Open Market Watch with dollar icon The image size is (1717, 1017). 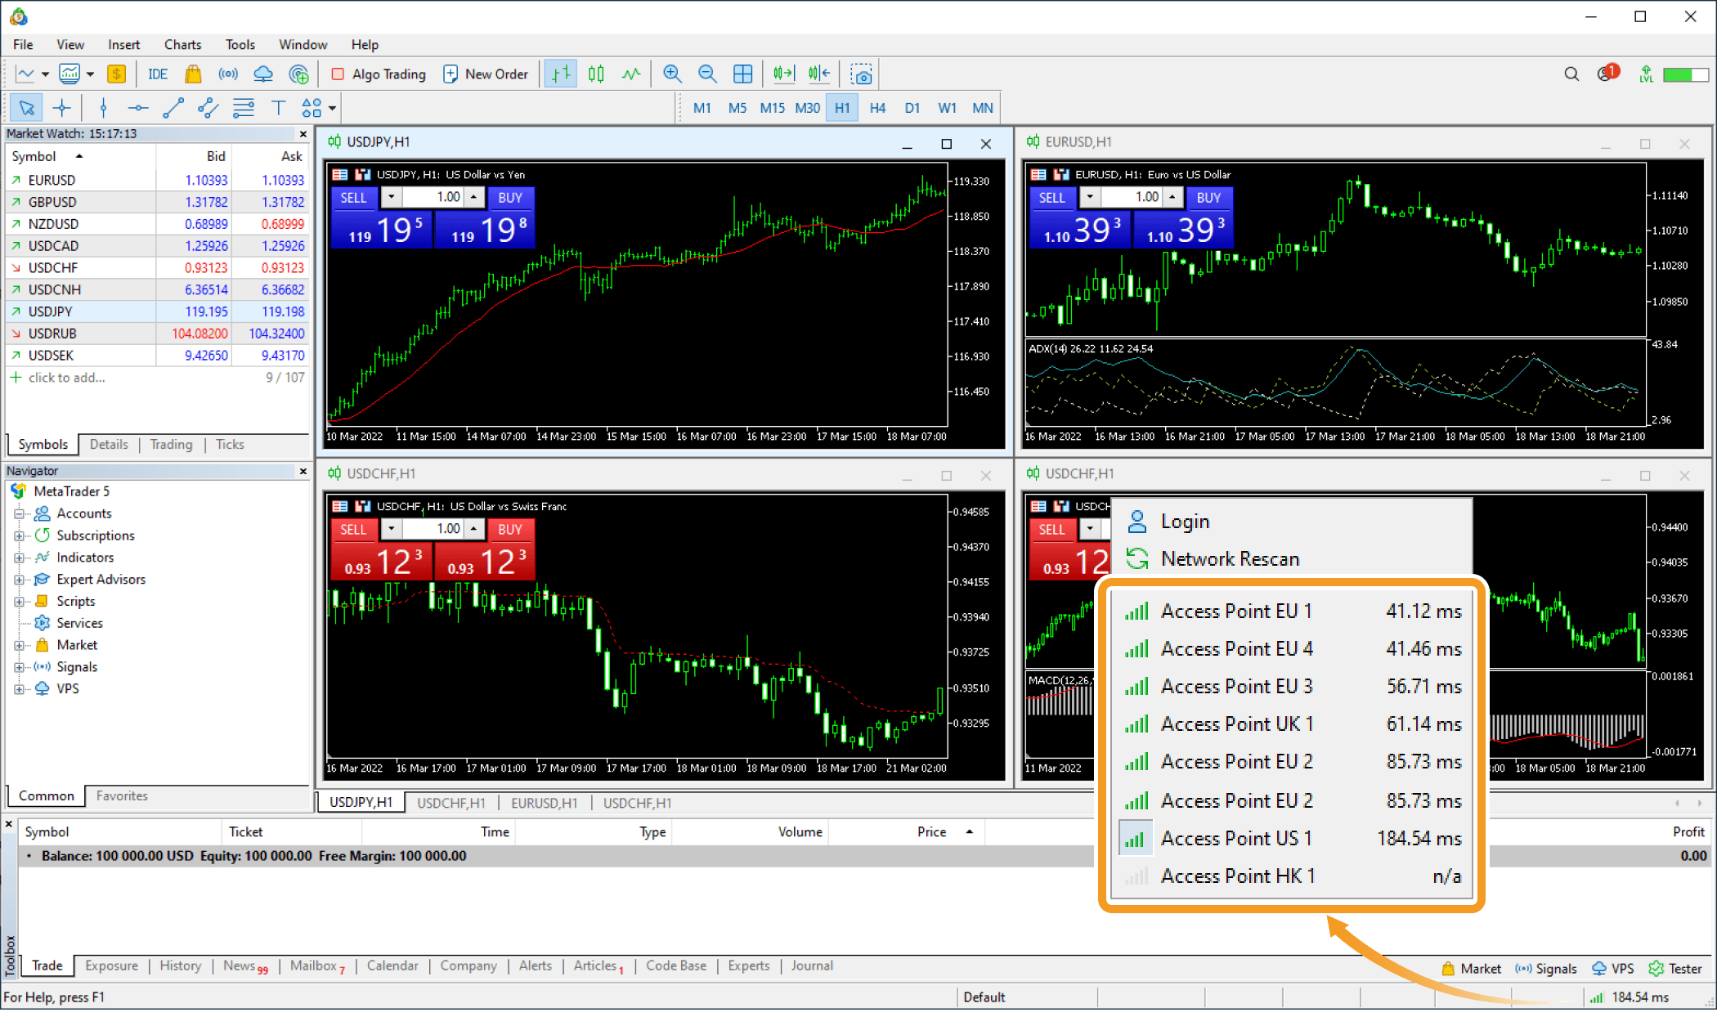[x=116, y=74]
